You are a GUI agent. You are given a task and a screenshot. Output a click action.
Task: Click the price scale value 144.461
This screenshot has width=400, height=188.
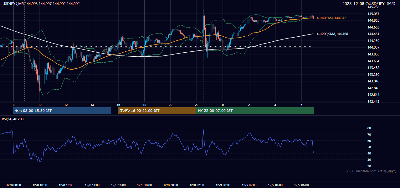373,34
